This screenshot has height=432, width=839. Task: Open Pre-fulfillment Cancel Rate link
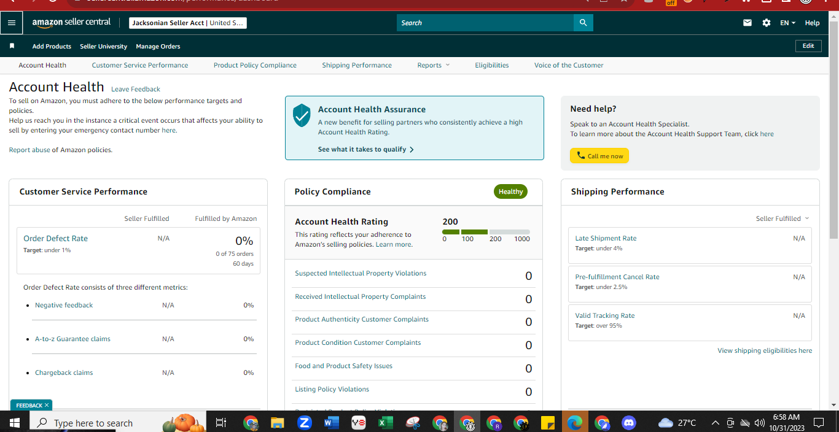click(x=617, y=277)
